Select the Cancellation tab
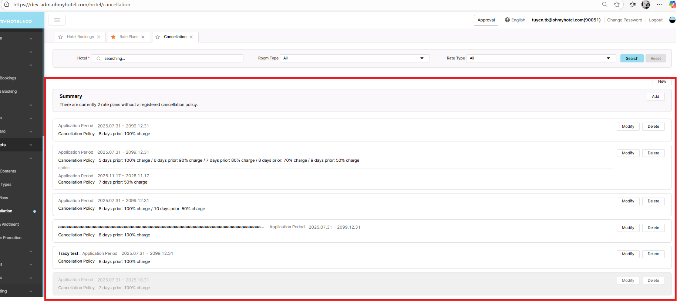677x301 pixels. [175, 37]
